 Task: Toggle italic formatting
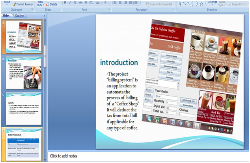click(x=70, y=2)
